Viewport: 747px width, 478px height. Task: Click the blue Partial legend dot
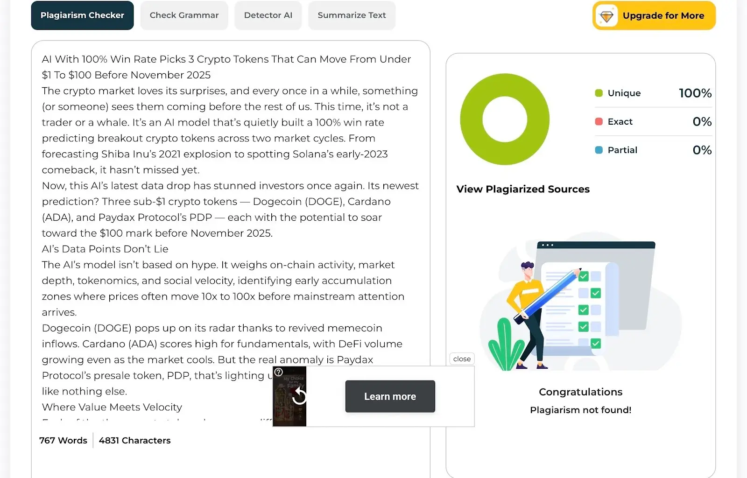click(599, 150)
